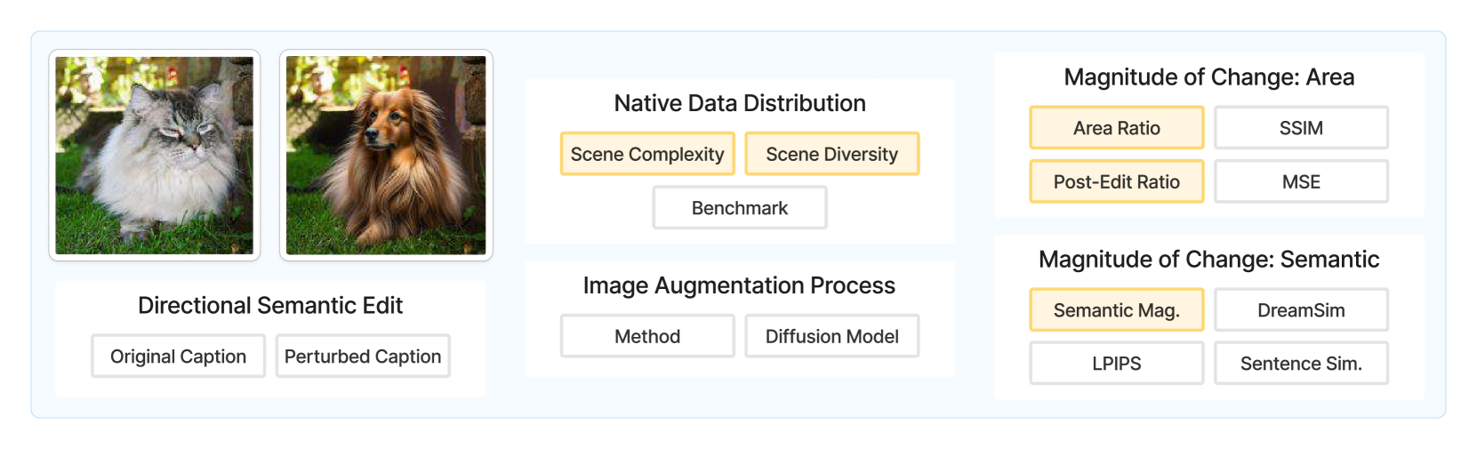Choose the Method option

[x=647, y=337]
